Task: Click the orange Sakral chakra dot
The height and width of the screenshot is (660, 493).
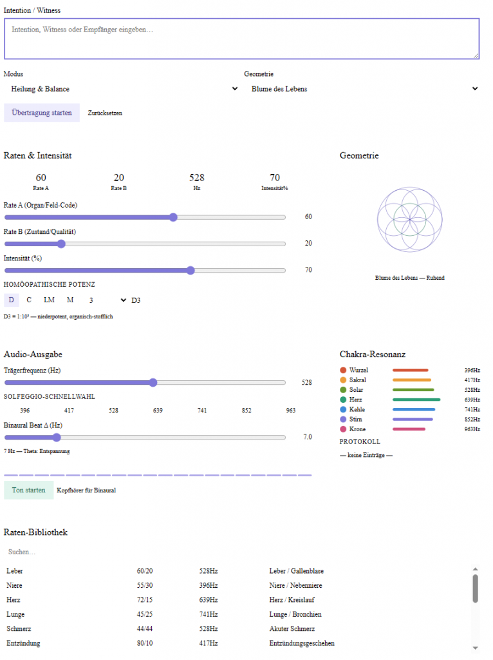Action: coord(343,380)
